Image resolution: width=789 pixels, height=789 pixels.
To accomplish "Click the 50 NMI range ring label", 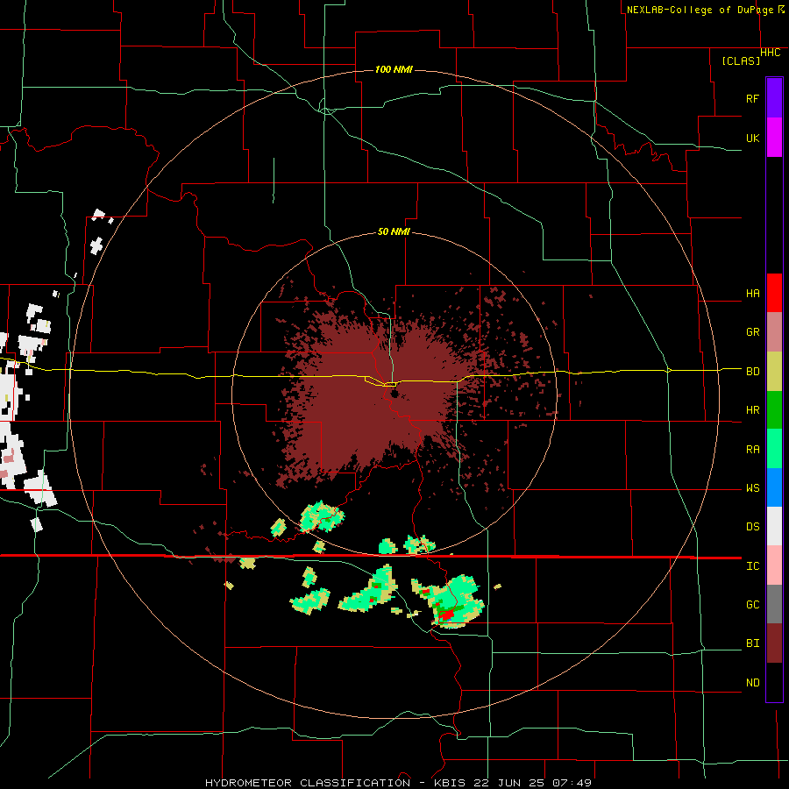I will (x=394, y=231).
